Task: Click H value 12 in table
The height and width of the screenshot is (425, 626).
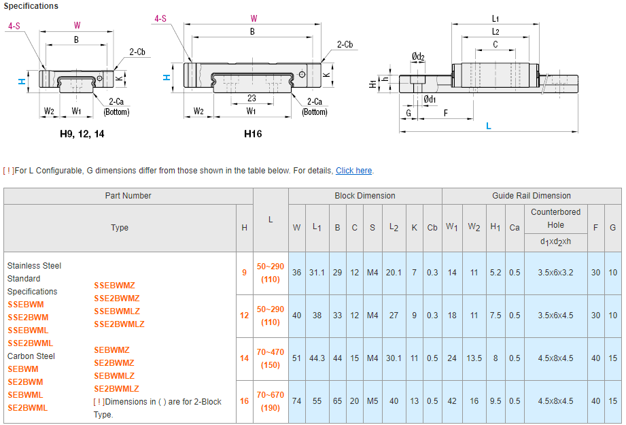Action: click(244, 316)
